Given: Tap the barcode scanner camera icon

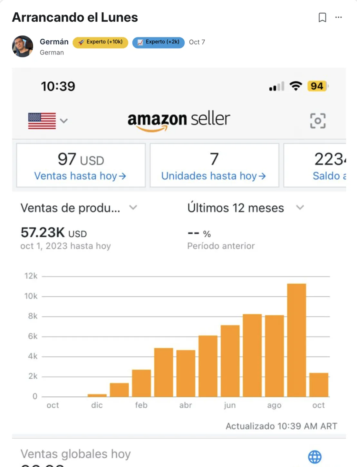Looking at the screenshot, I should click(318, 121).
